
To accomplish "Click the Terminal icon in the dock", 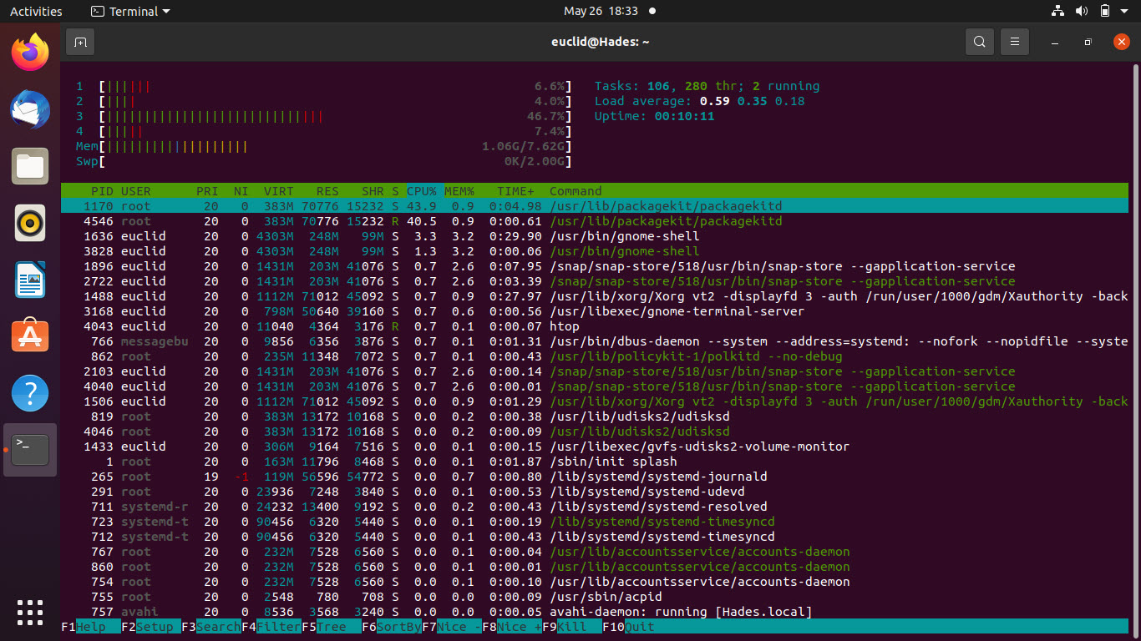I will 30,450.
